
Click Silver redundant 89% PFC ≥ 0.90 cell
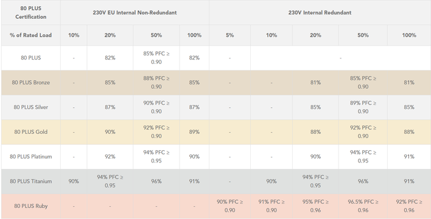click(363, 107)
